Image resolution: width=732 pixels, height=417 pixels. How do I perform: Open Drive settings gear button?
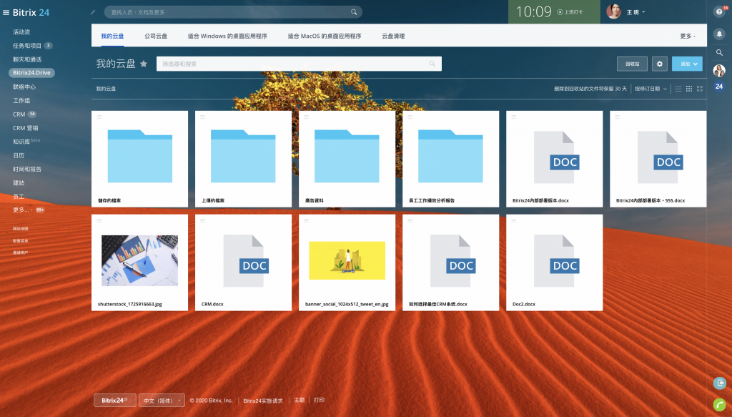pyautogui.click(x=659, y=64)
